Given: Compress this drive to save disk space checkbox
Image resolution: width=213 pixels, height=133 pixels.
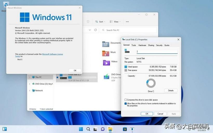Looking at the screenshot, I should (125, 100).
